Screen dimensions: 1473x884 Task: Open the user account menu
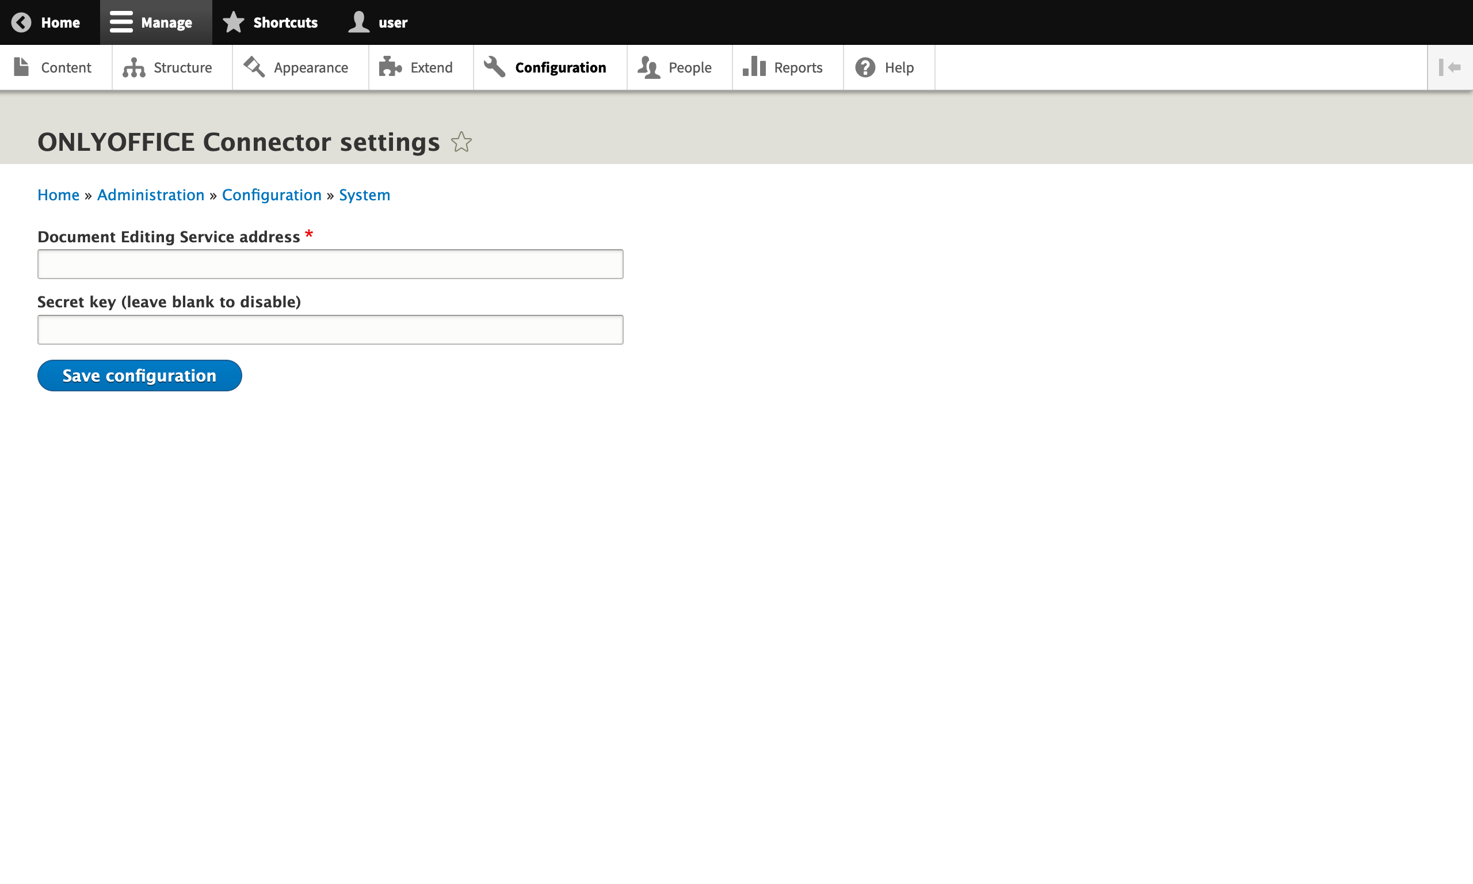click(x=377, y=22)
